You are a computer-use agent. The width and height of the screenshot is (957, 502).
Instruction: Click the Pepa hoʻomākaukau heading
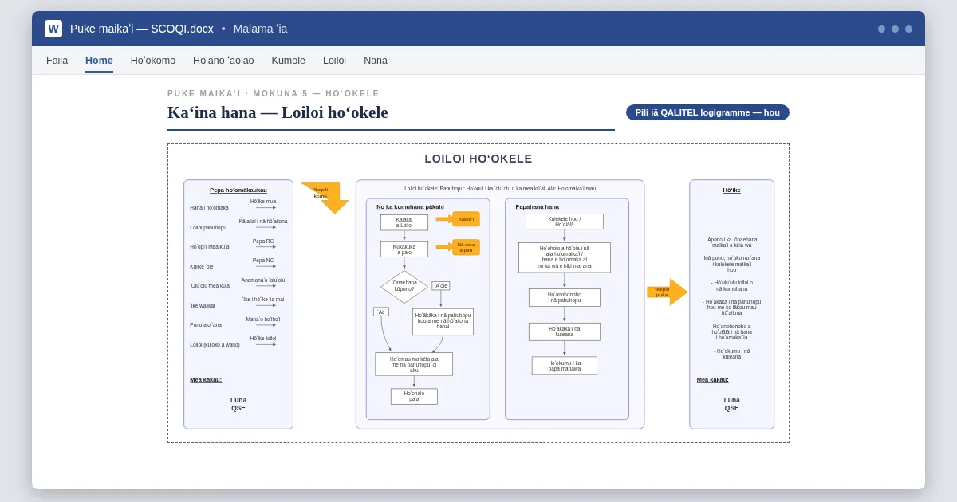[x=238, y=190]
